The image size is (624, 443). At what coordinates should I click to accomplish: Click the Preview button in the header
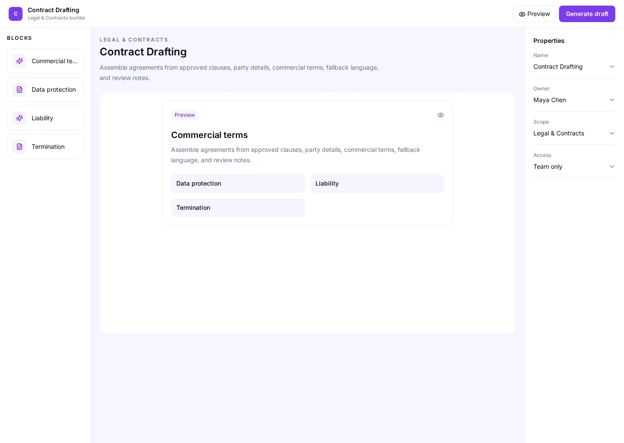point(534,14)
